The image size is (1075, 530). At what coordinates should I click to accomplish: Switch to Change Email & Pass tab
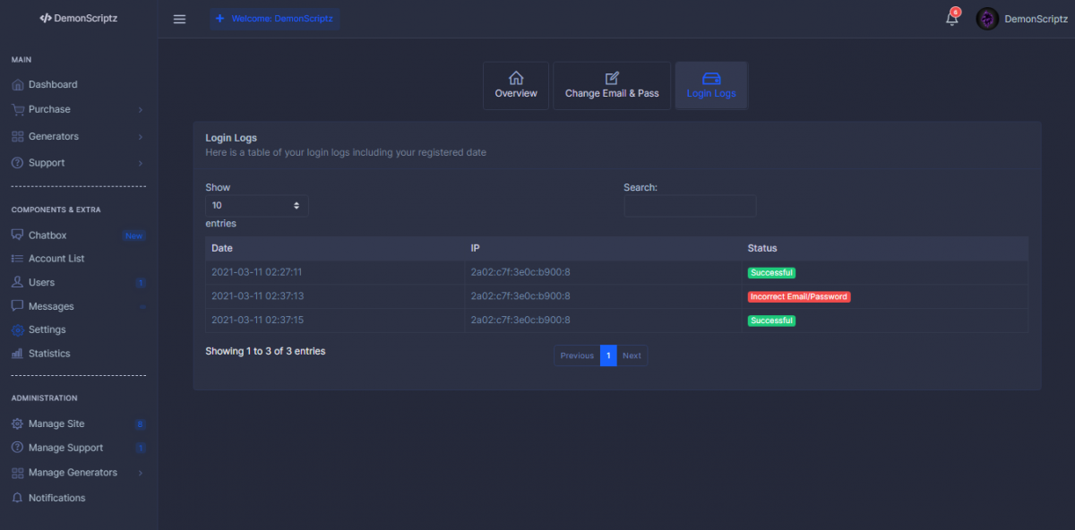point(612,86)
